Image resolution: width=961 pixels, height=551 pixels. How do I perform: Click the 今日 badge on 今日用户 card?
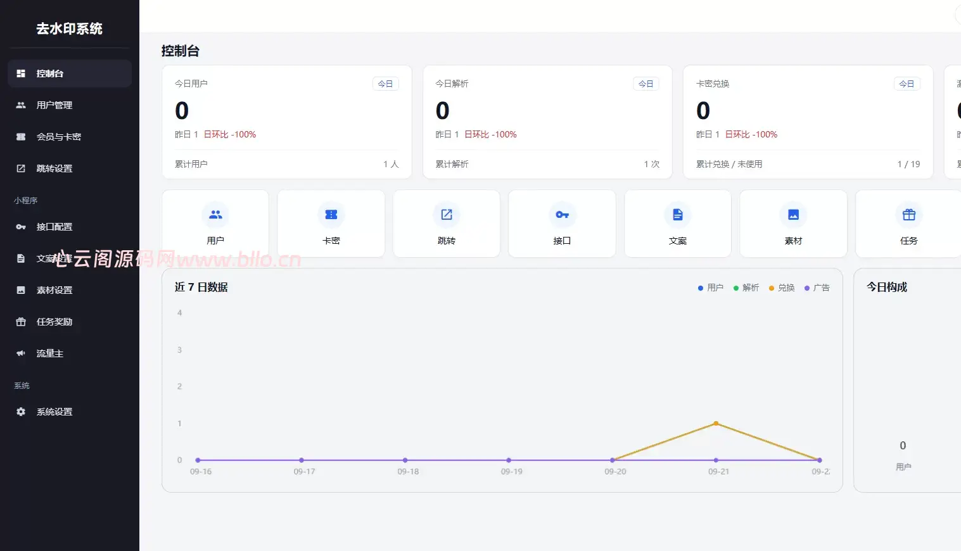click(x=385, y=84)
